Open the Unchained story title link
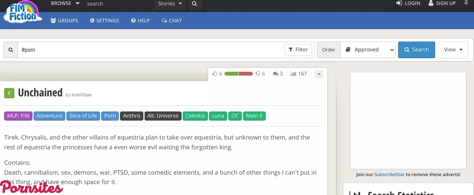 click(40, 93)
